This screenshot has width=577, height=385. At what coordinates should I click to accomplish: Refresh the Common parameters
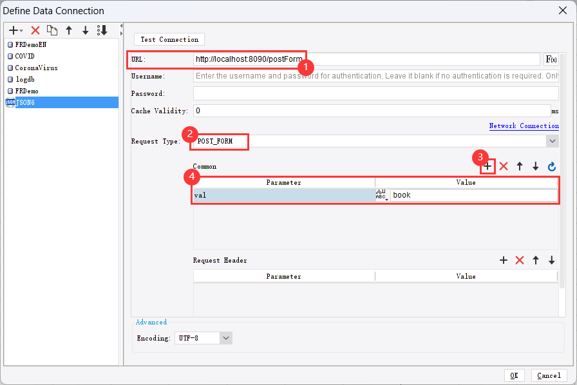(552, 166)
